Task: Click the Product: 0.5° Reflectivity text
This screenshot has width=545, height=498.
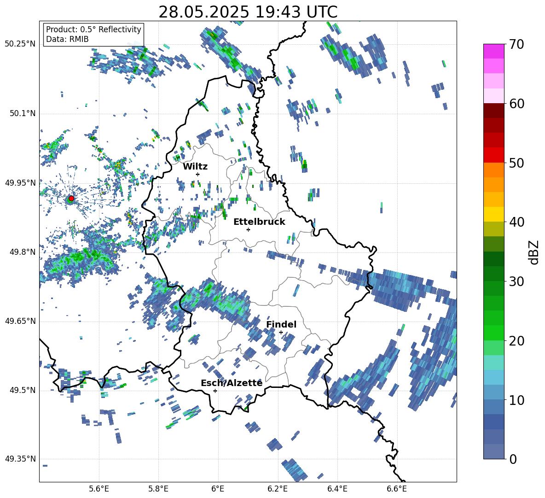Action: (93, 29)
